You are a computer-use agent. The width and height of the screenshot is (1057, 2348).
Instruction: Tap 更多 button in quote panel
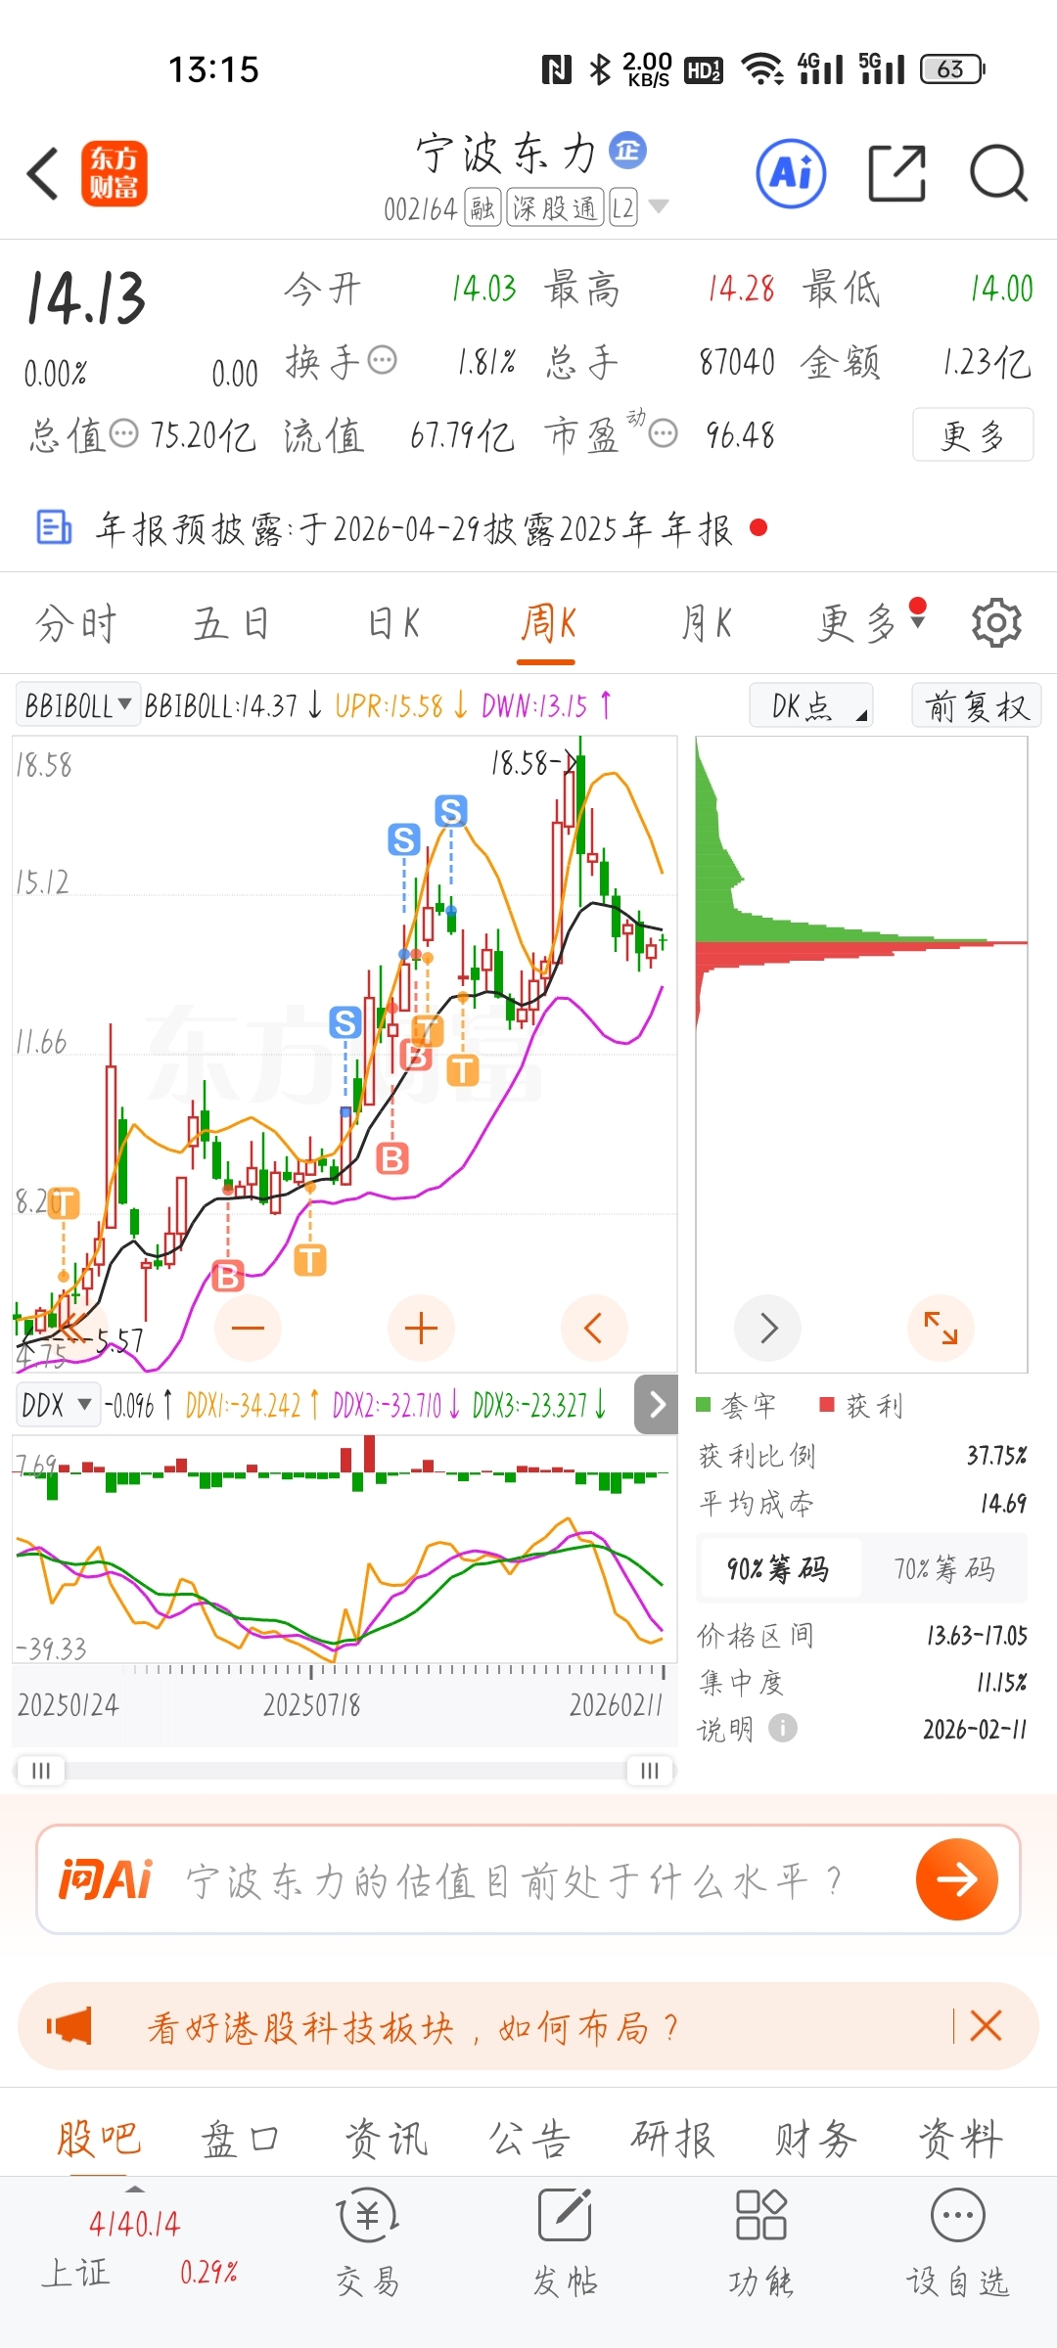(973, 434)
